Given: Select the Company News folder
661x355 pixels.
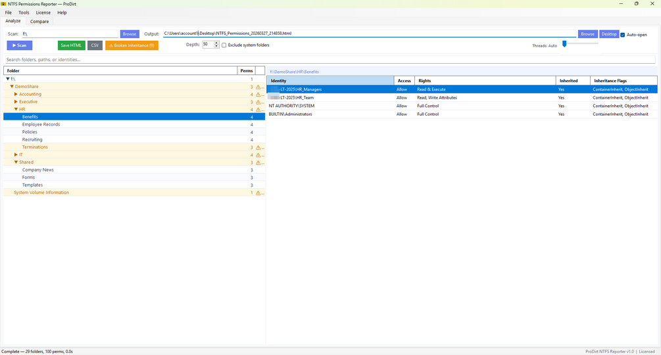Looking at the screenshot, I should [134, 170].
